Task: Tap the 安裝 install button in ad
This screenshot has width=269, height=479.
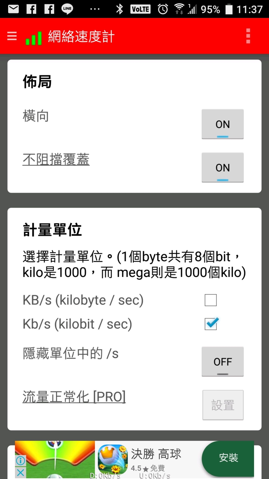Action: (228, 458)
